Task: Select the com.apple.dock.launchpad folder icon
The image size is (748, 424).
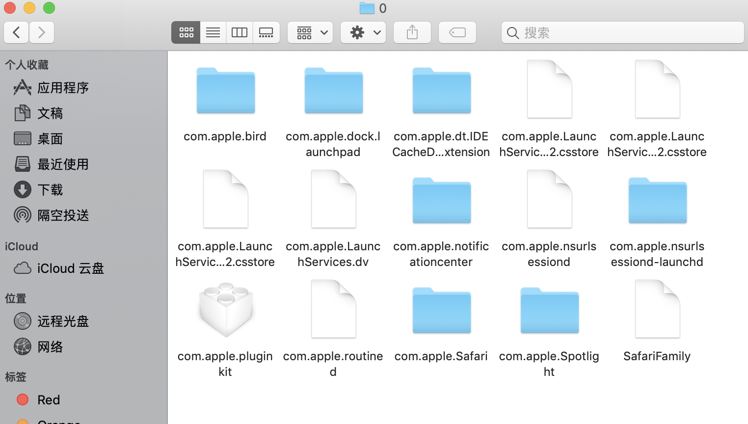Action: coord(334,90)
